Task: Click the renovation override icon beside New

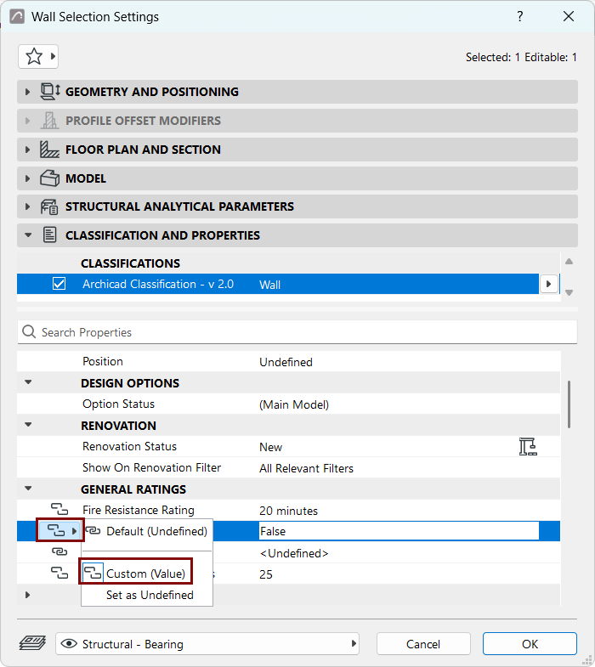Action: point(528,447)
